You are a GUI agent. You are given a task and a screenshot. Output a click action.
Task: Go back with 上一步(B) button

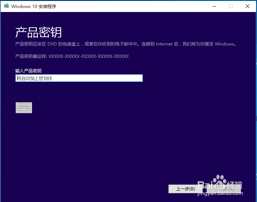186,189
